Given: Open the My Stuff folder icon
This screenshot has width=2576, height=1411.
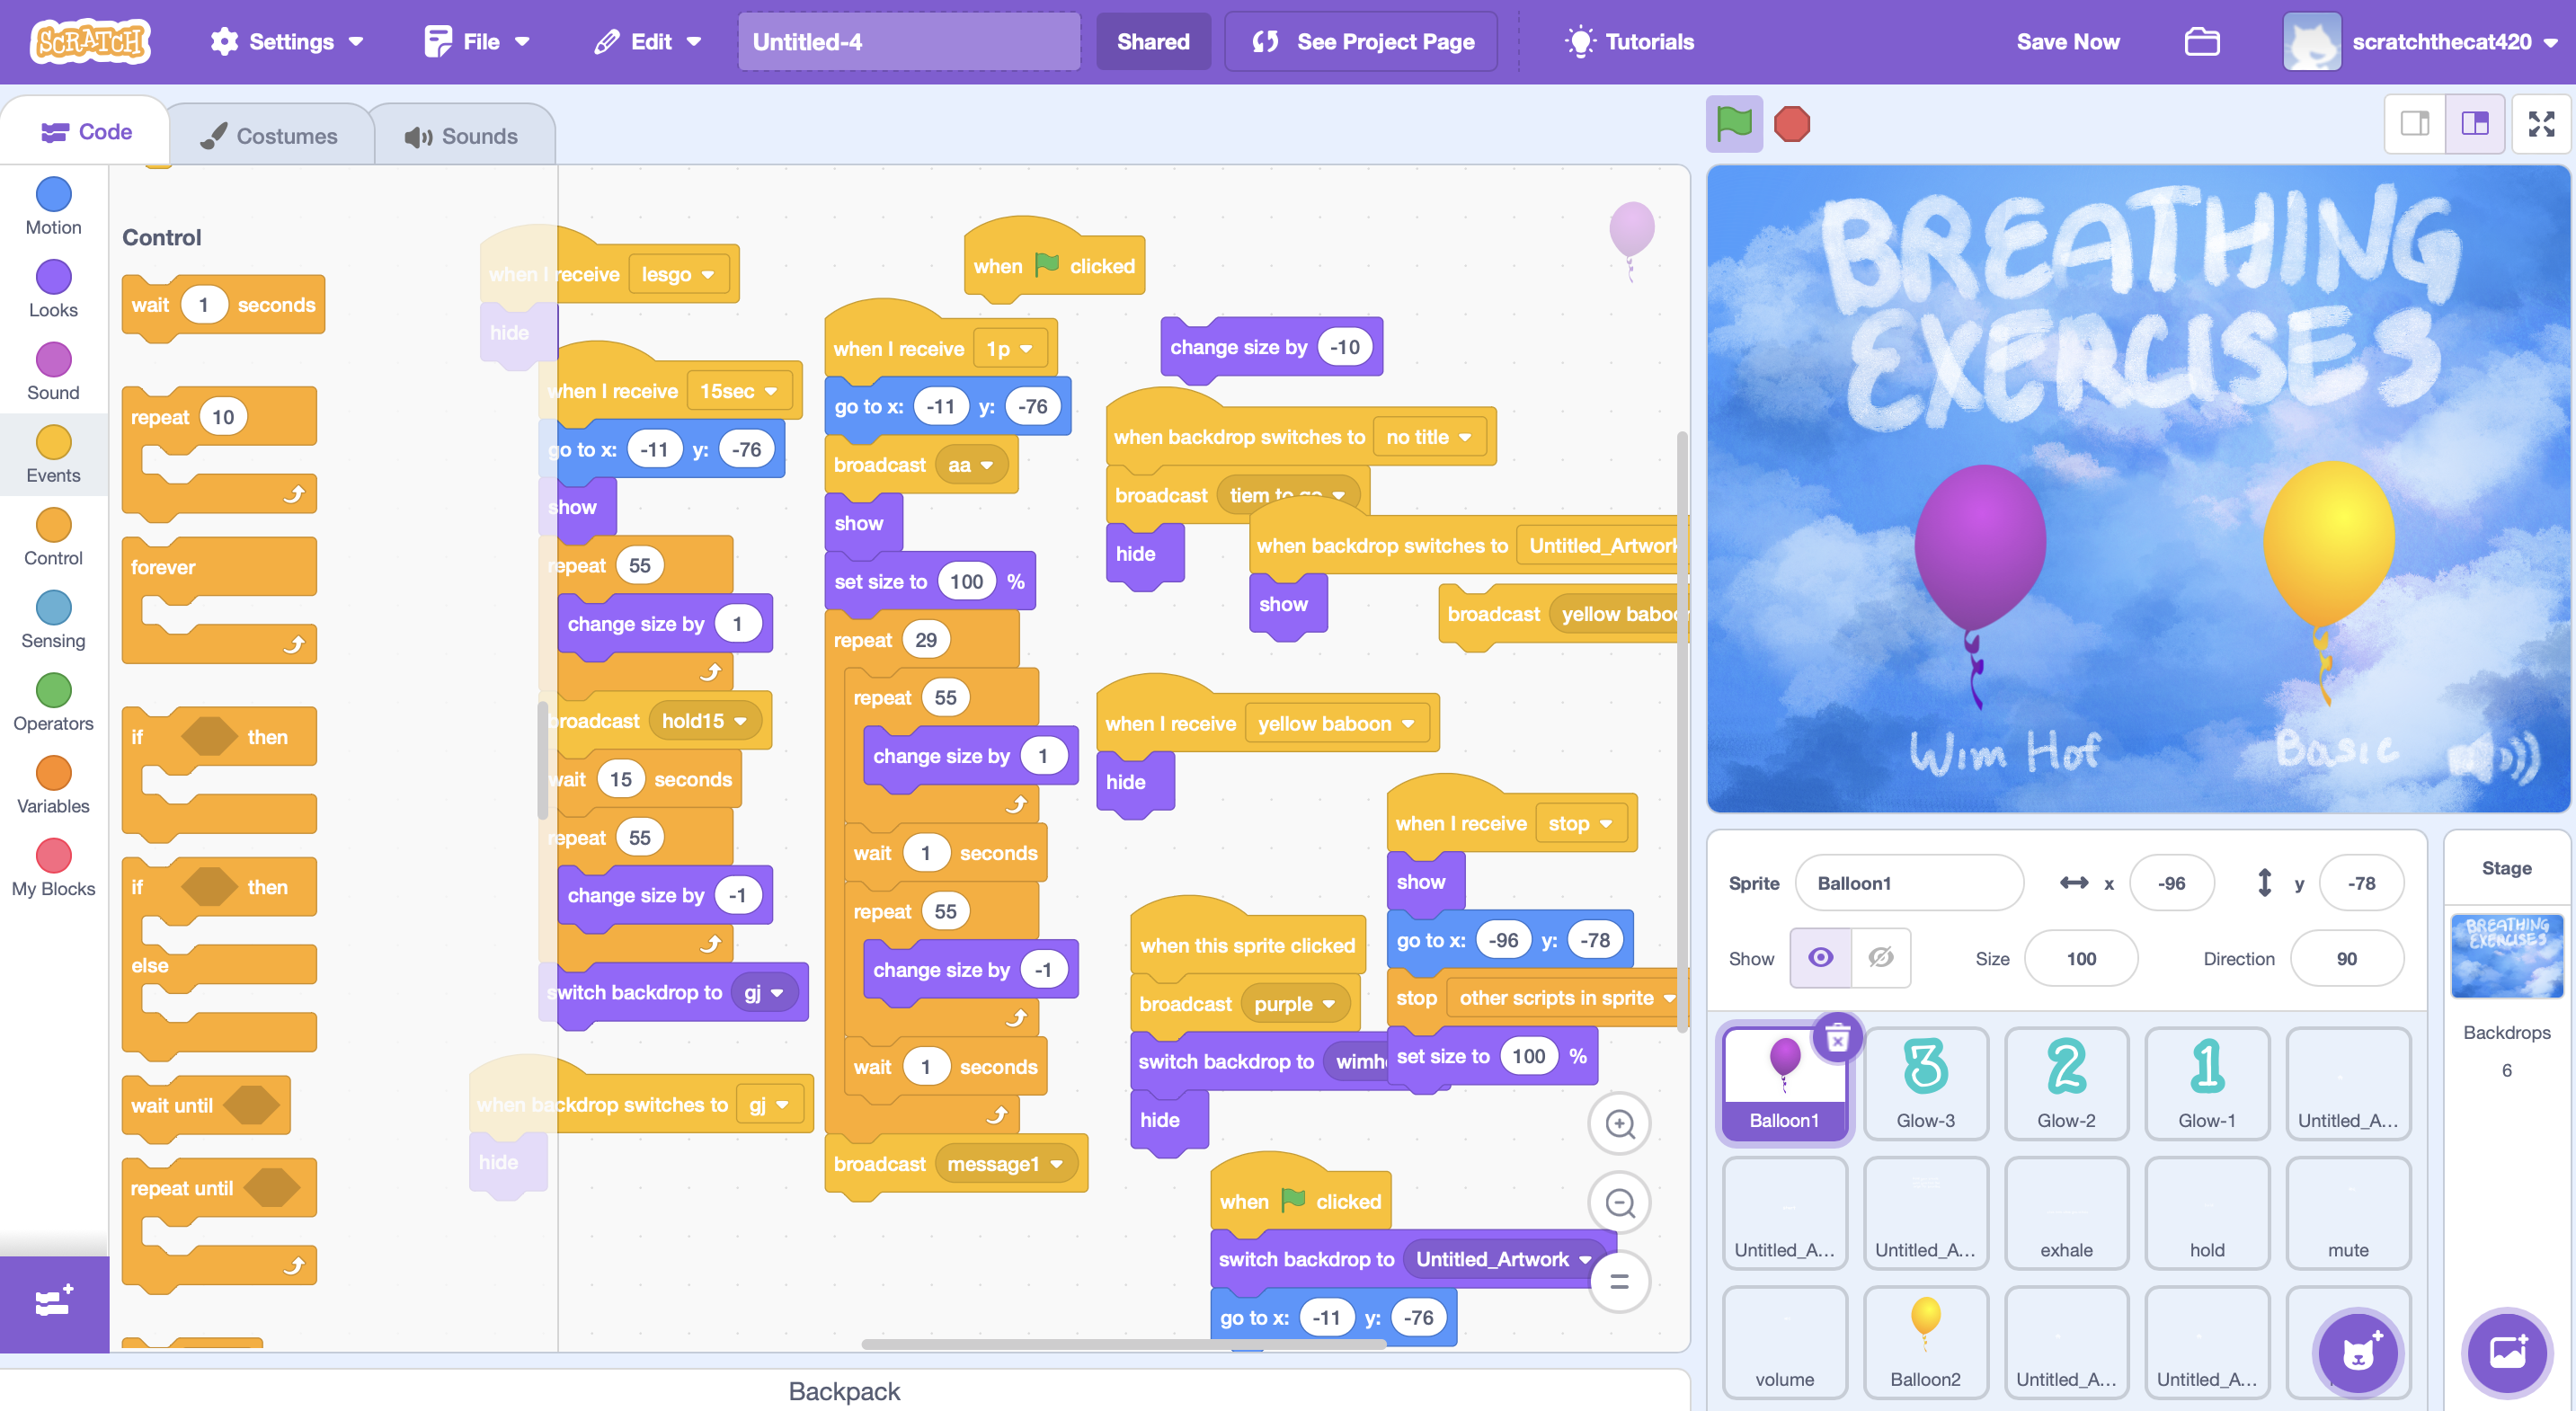Looking at the screenshot, I should 2201,42.
